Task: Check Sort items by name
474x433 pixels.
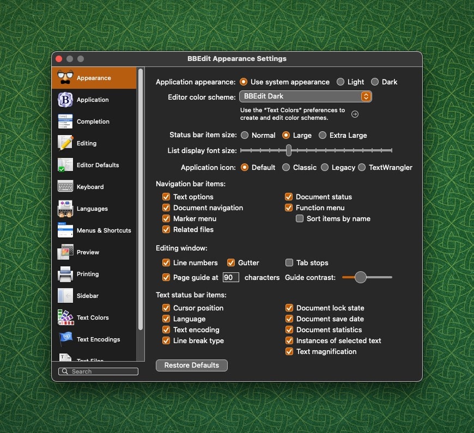Action: coord(300,218)
